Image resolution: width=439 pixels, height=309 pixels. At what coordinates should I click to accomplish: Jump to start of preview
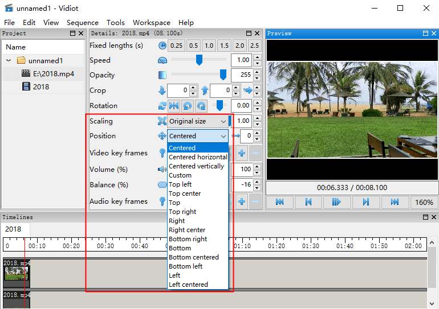coord(280,202)
